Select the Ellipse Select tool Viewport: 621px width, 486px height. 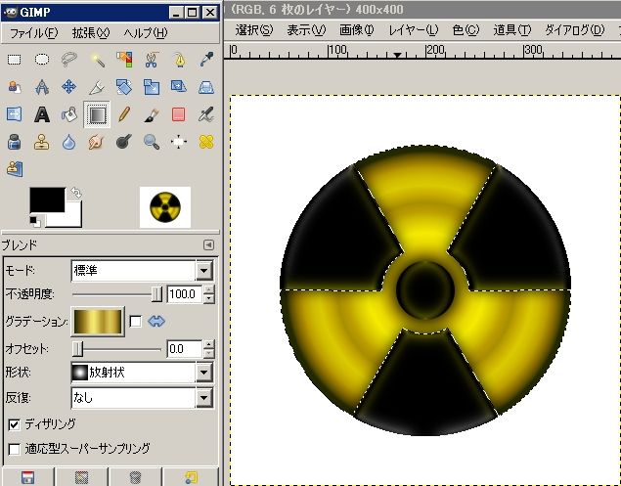point(42,60)
